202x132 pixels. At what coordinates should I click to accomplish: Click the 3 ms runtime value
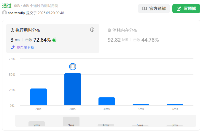tap(15, 40)
